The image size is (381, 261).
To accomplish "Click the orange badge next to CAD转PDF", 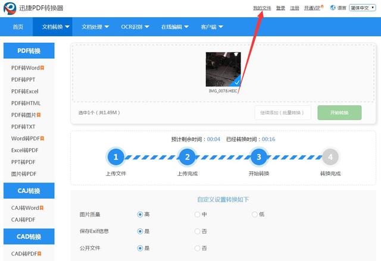I will [39, 254].
